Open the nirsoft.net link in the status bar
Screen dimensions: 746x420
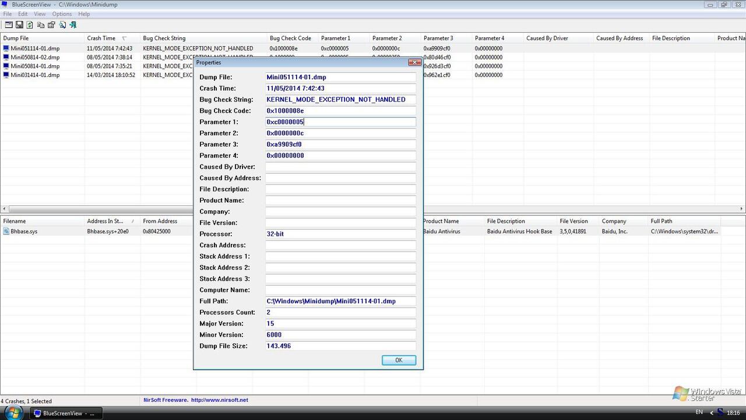click(220, 400)
